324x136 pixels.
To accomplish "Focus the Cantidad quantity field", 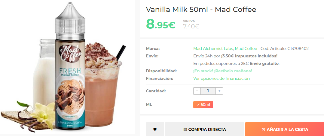I will (x=208, y=91).
